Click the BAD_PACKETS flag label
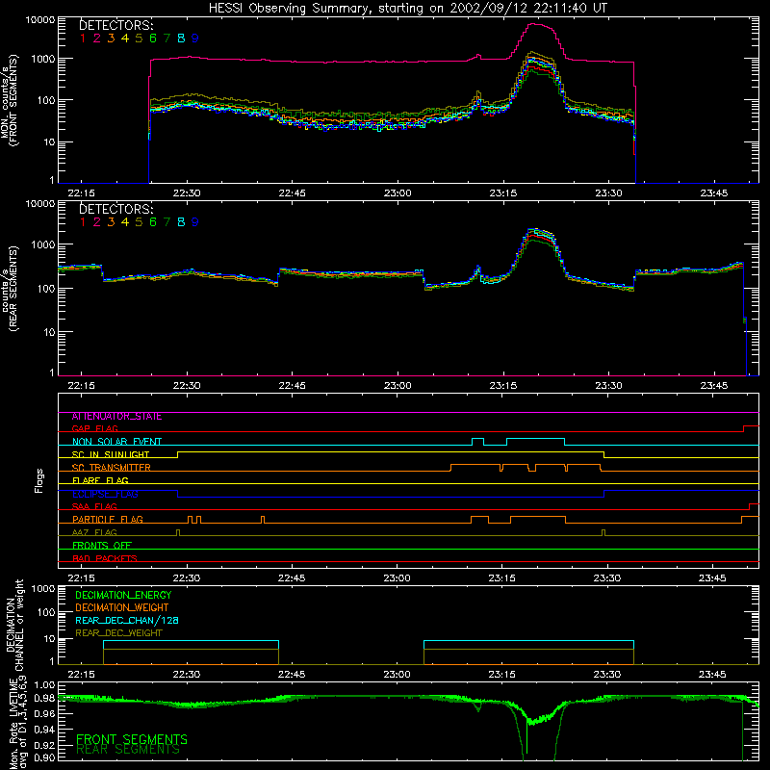The image size is (770, 770). click(x=105, y=558)
